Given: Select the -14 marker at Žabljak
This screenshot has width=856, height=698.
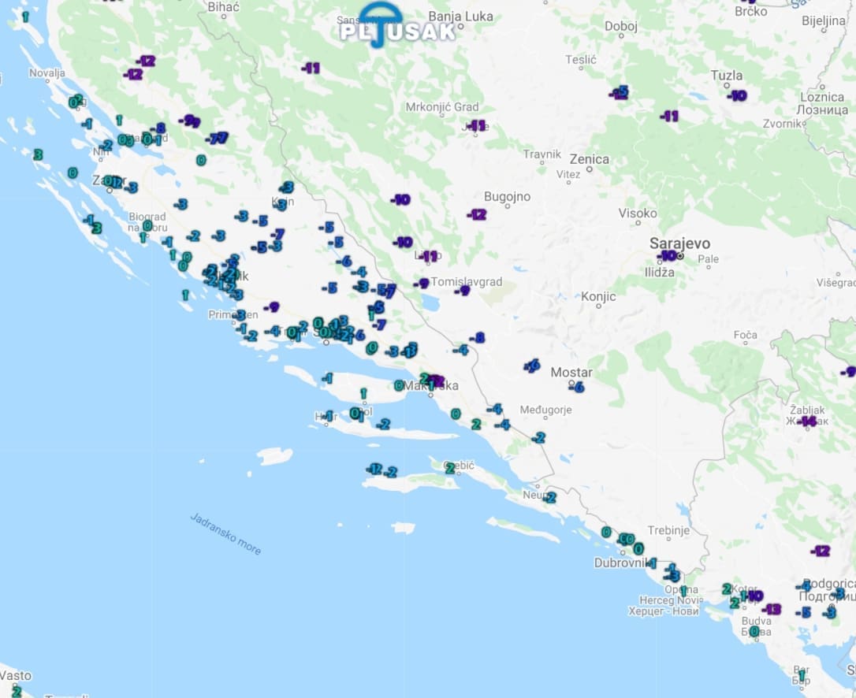Looking at the screenshot, I should (807, 421).
